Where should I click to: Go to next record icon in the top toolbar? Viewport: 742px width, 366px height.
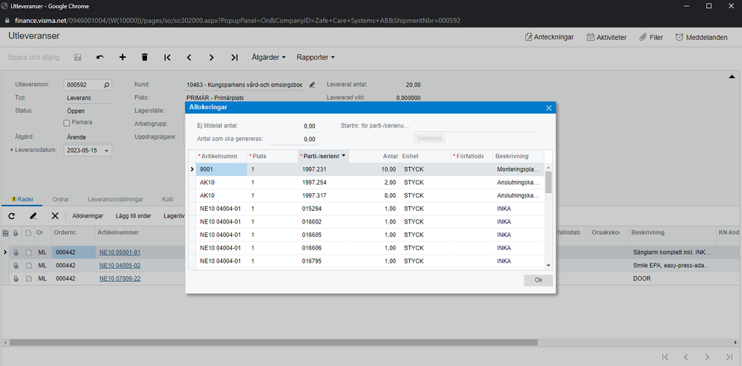click(x=212, y=57)
